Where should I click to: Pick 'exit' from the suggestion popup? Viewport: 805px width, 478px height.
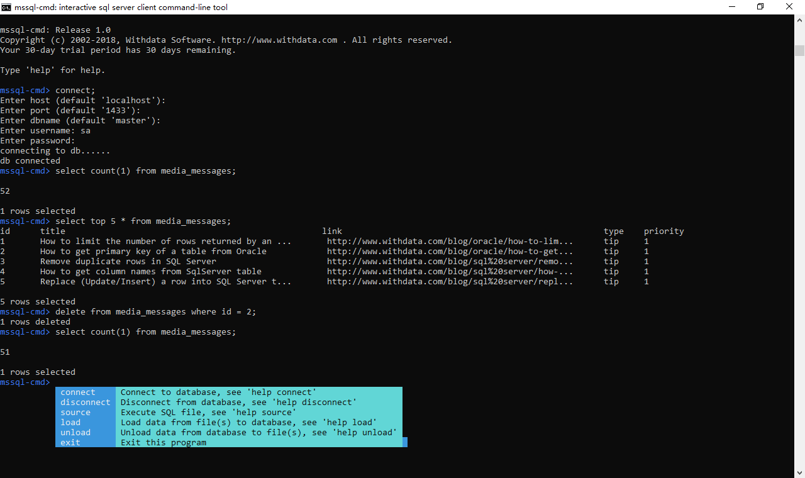70,443
